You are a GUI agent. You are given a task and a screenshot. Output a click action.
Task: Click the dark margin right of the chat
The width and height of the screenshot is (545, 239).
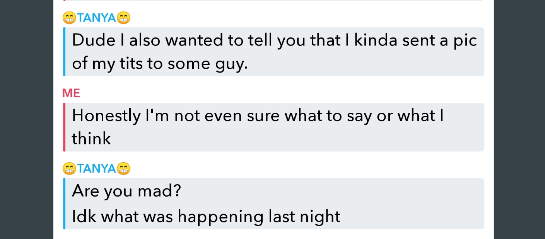coord(519,119)
